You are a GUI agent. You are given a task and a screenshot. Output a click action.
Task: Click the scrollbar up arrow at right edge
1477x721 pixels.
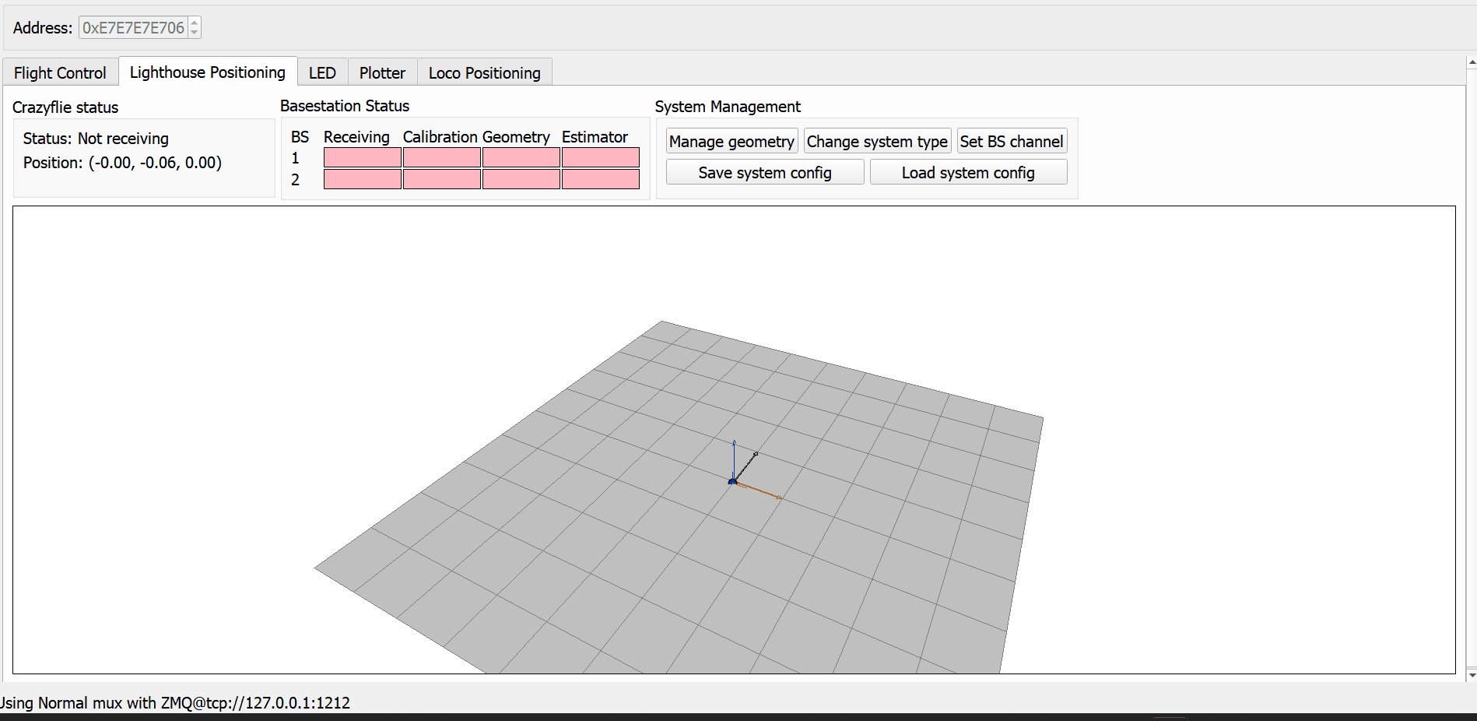click(x=1472, y=62)
